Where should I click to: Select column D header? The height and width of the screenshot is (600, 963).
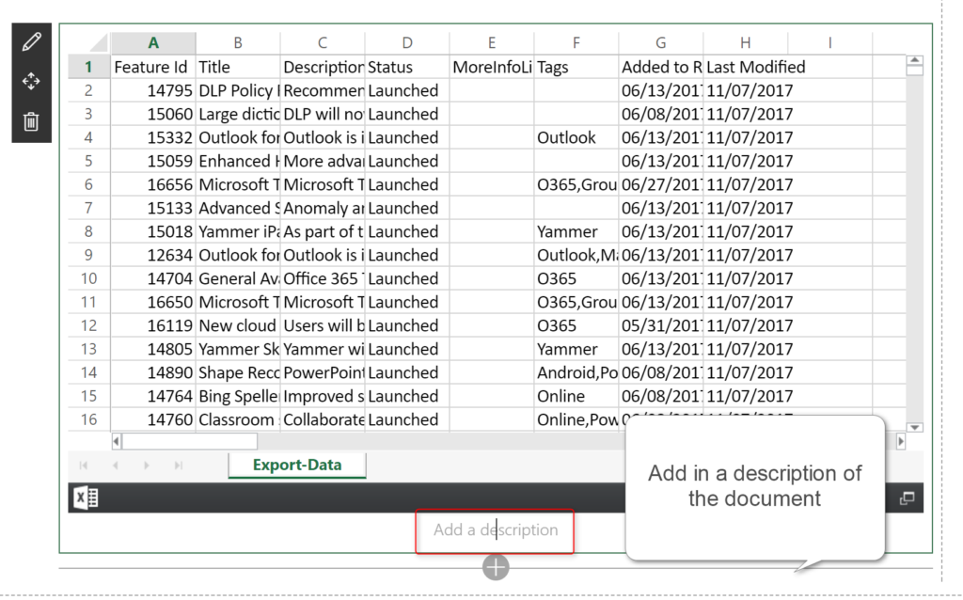coord(407,42)
